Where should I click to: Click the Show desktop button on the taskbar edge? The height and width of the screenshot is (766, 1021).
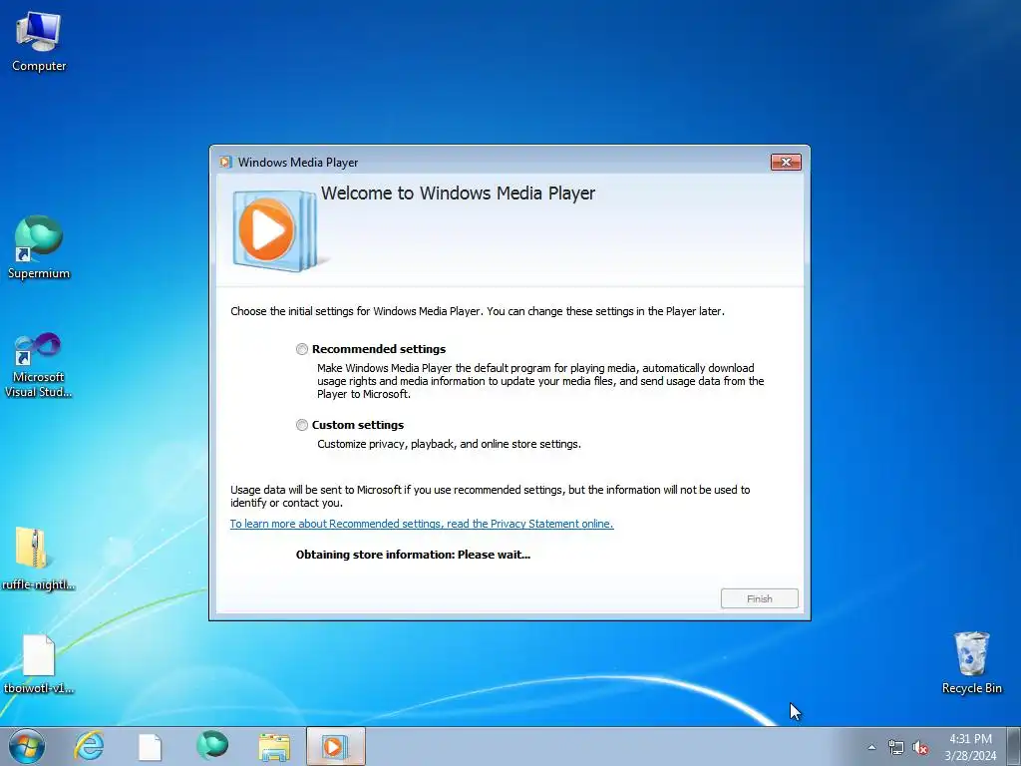point(1014,746)
